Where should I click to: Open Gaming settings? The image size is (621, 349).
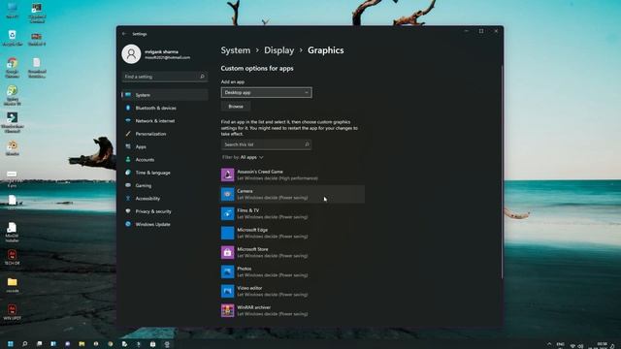[x=165, y=185]
